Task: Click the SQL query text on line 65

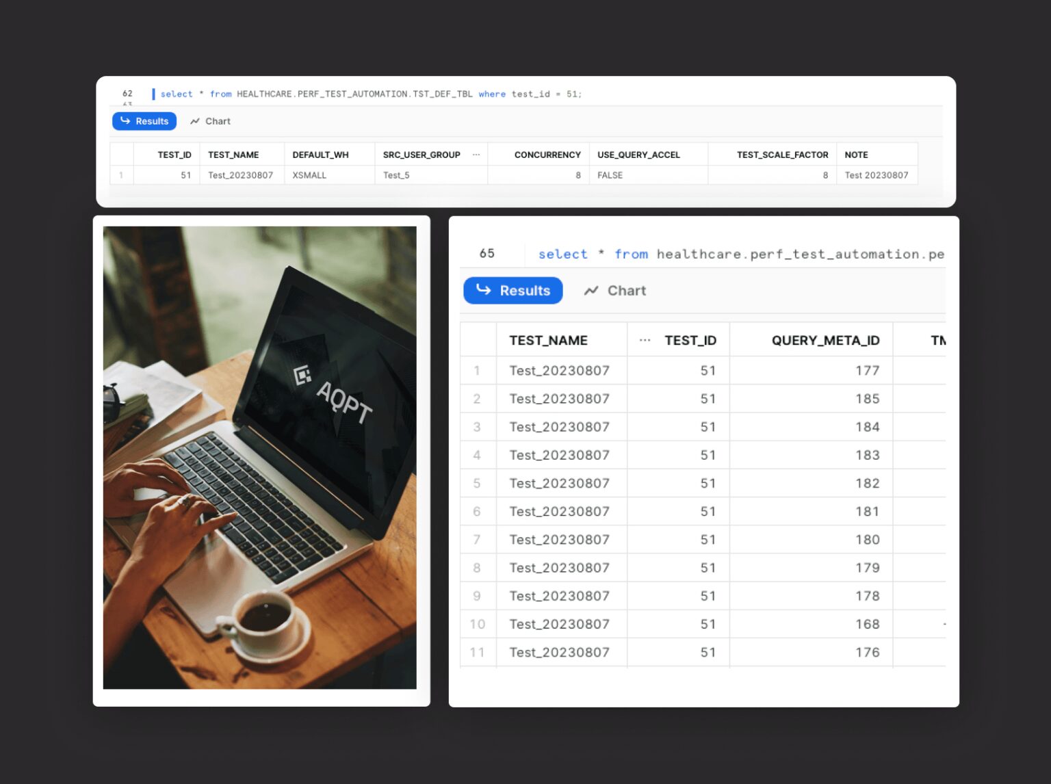Action: coord(739,254)
